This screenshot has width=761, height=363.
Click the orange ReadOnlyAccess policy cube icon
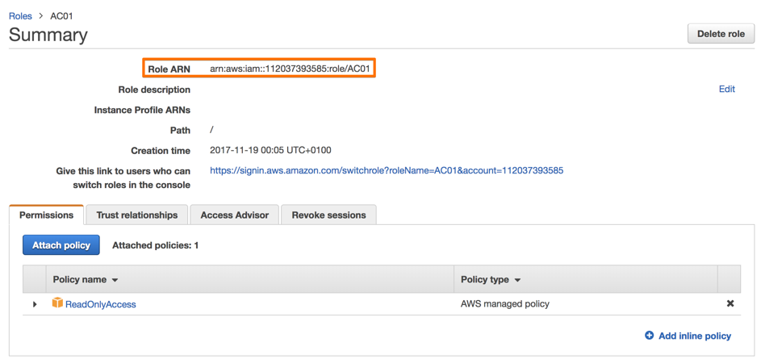pos(57,303)
